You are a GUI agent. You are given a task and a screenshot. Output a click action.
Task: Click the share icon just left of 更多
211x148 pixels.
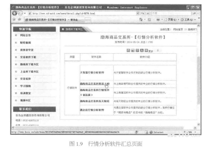(x=146, y=50)
